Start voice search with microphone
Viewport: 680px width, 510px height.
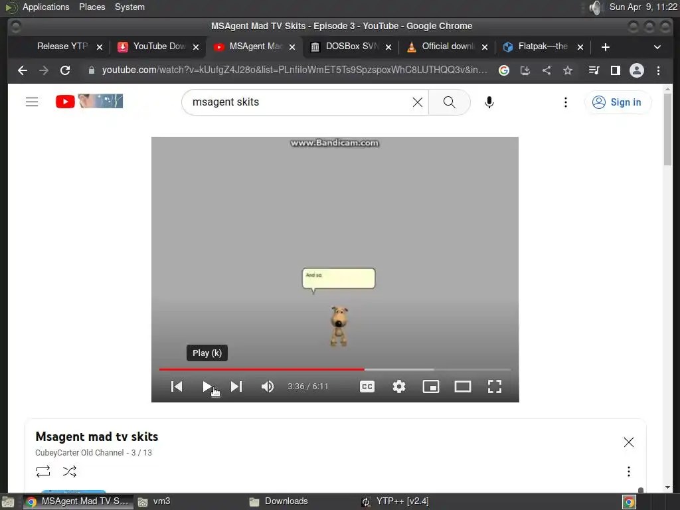click(x=489, y=102)
